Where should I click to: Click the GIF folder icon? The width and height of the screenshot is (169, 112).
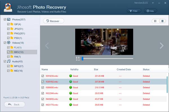12,24
